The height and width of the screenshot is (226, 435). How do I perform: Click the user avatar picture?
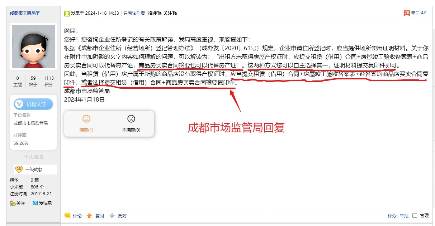pos(34,46)
